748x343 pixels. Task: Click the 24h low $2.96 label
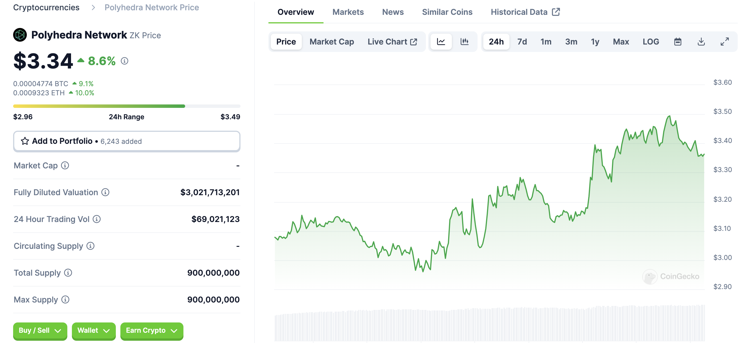(x=23, y=117)
